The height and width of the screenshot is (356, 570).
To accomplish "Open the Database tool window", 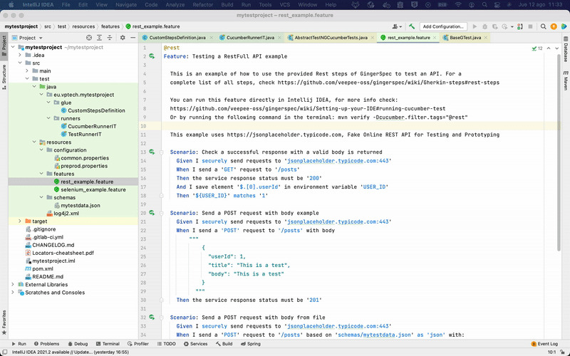I will 566,49.
